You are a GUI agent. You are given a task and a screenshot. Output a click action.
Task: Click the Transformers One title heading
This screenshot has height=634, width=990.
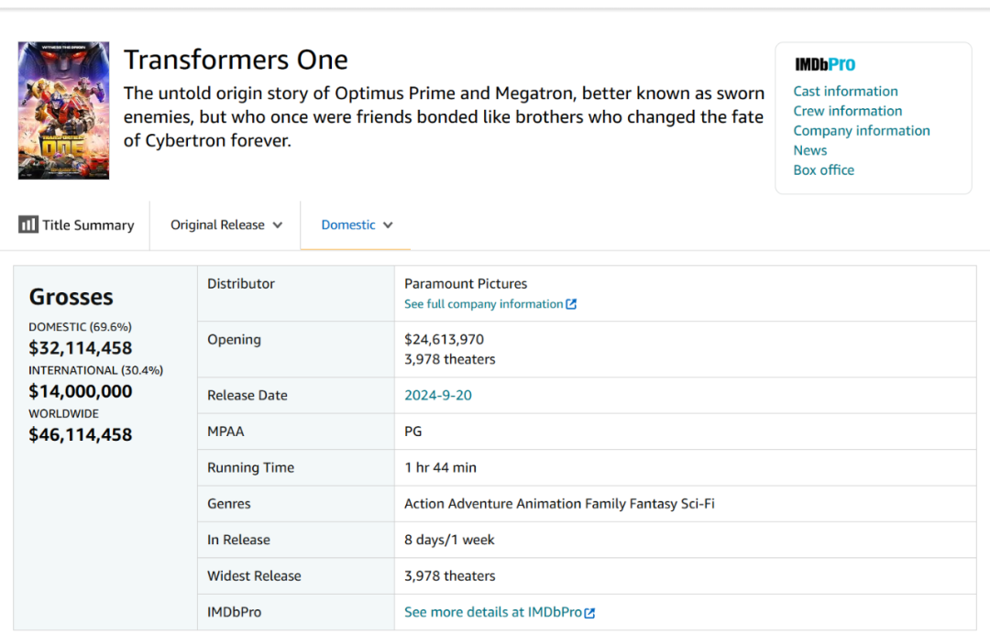click(236, 60)
